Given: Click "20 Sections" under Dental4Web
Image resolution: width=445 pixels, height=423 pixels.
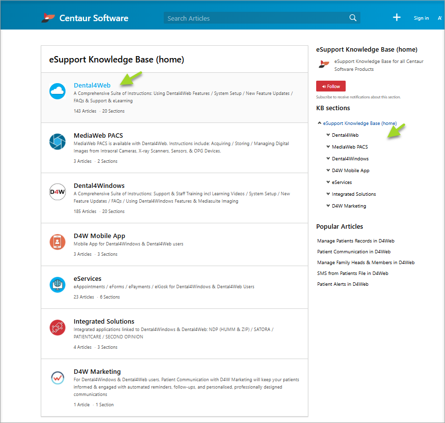Looking at the screenshot, I should [x=113, y=111].
